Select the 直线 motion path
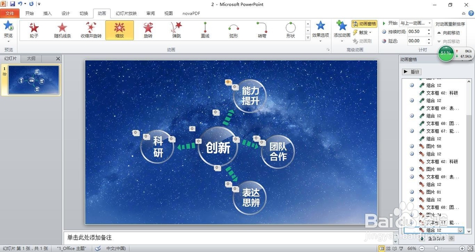 [205, 30]
